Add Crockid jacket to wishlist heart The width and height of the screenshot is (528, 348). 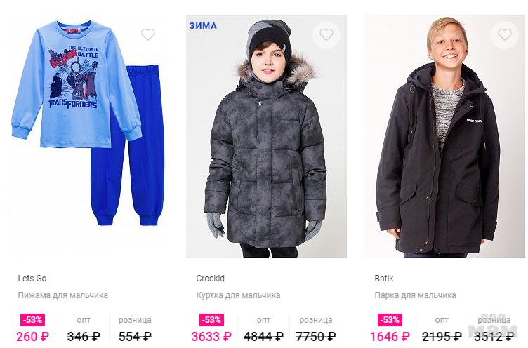326,34
